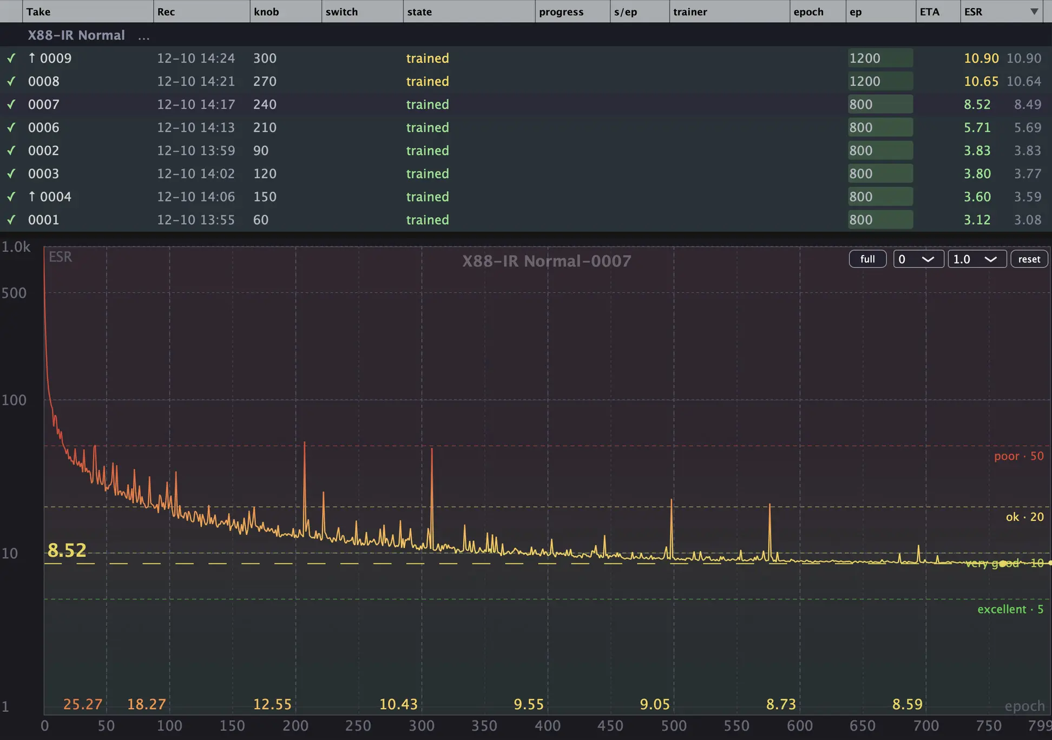This screenshot has height=740, width=1052.
Task: Sort by the Rec column header
Action: point(201,11)
